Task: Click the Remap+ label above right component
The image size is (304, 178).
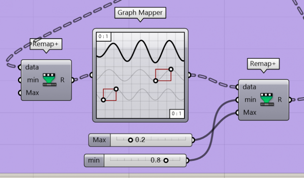Action: [x=263, y=64]
